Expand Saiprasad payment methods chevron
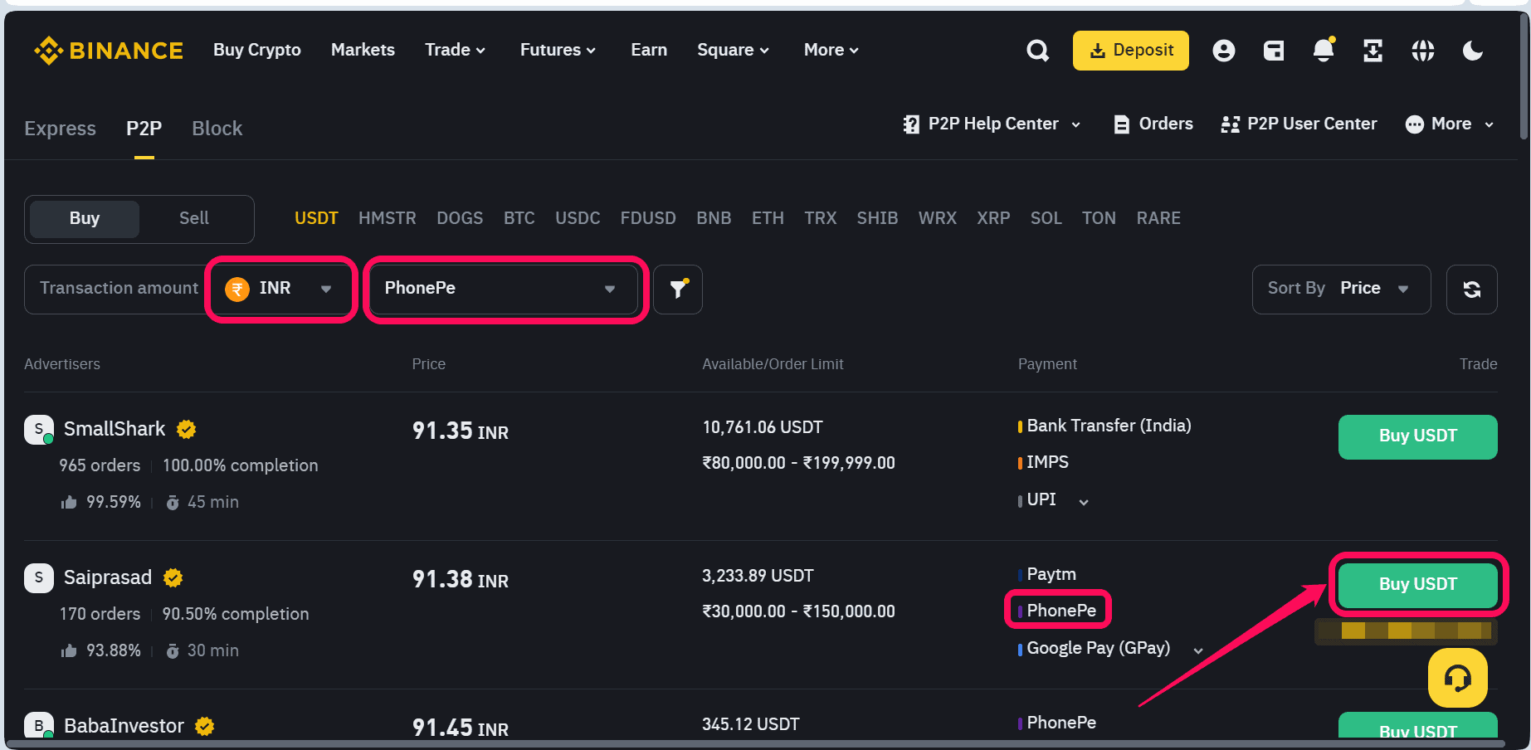1531x750 pixels. pos(1198,650)
